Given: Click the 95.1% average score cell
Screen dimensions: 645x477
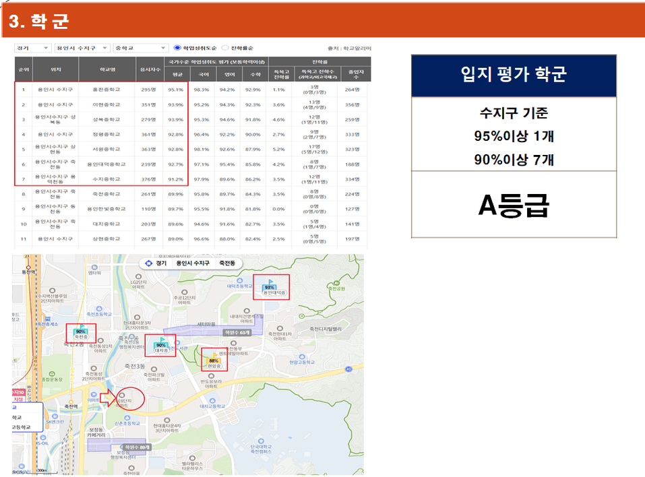Looking at the screenshot, I should pyautogui.click(x=176, y=90).
